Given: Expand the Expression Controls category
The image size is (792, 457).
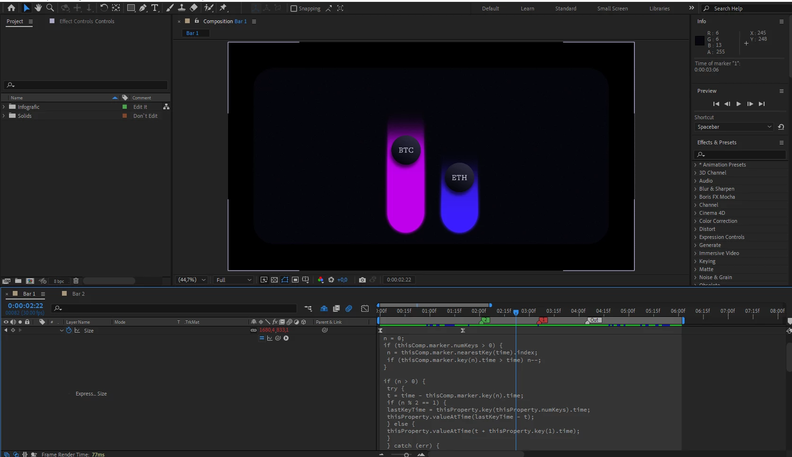Looking at the screenshot, I should point(695,237).
